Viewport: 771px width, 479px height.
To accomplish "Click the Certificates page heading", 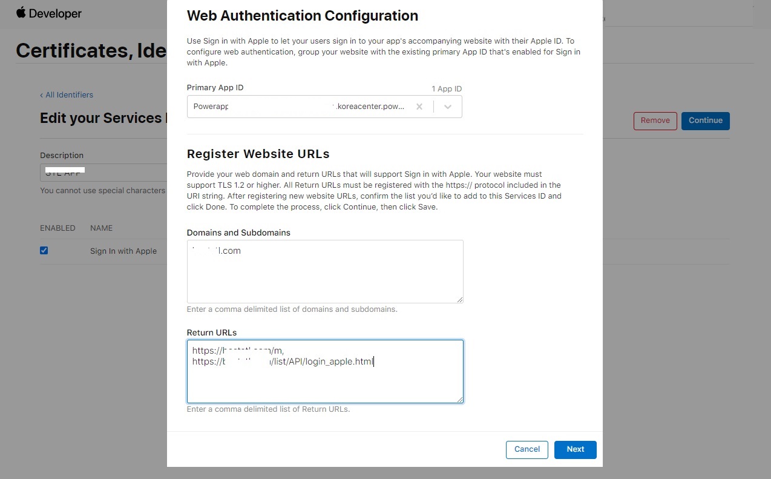I will [x=91, y=51].
